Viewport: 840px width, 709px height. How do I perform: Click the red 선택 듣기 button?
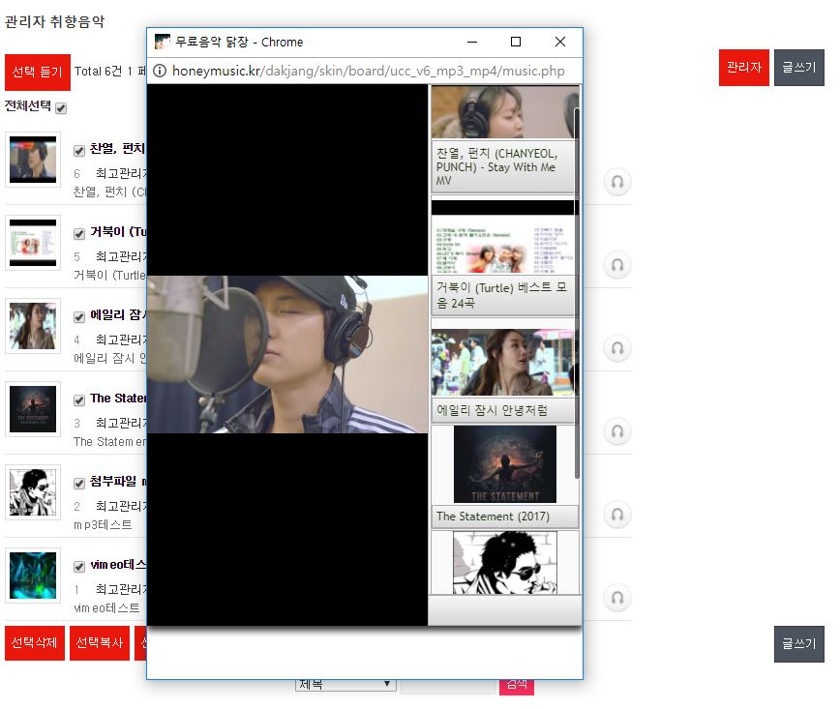[38, 72]
